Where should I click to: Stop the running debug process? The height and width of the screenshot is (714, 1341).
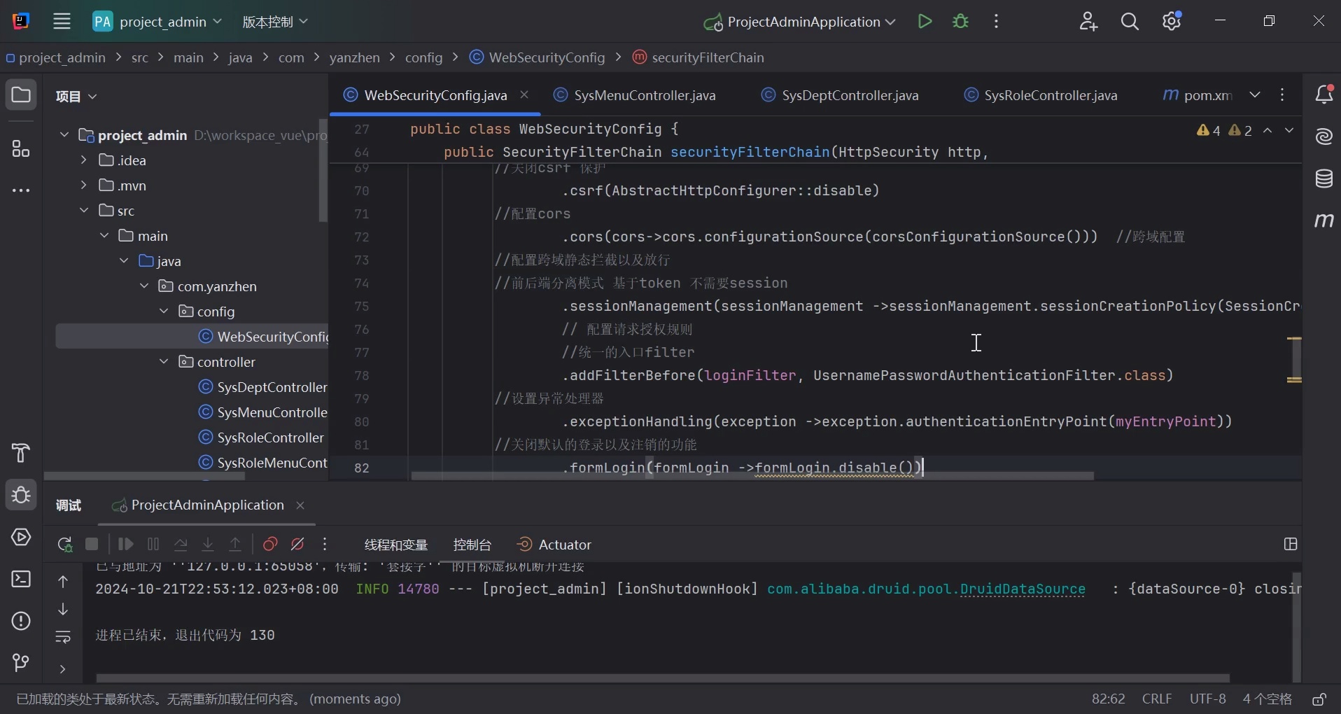click(x=91, y=545)
